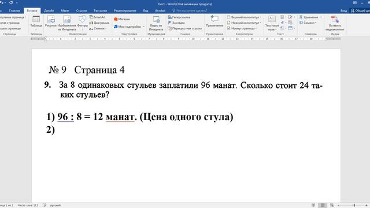Click word count Число слов 112

point(28,206)
